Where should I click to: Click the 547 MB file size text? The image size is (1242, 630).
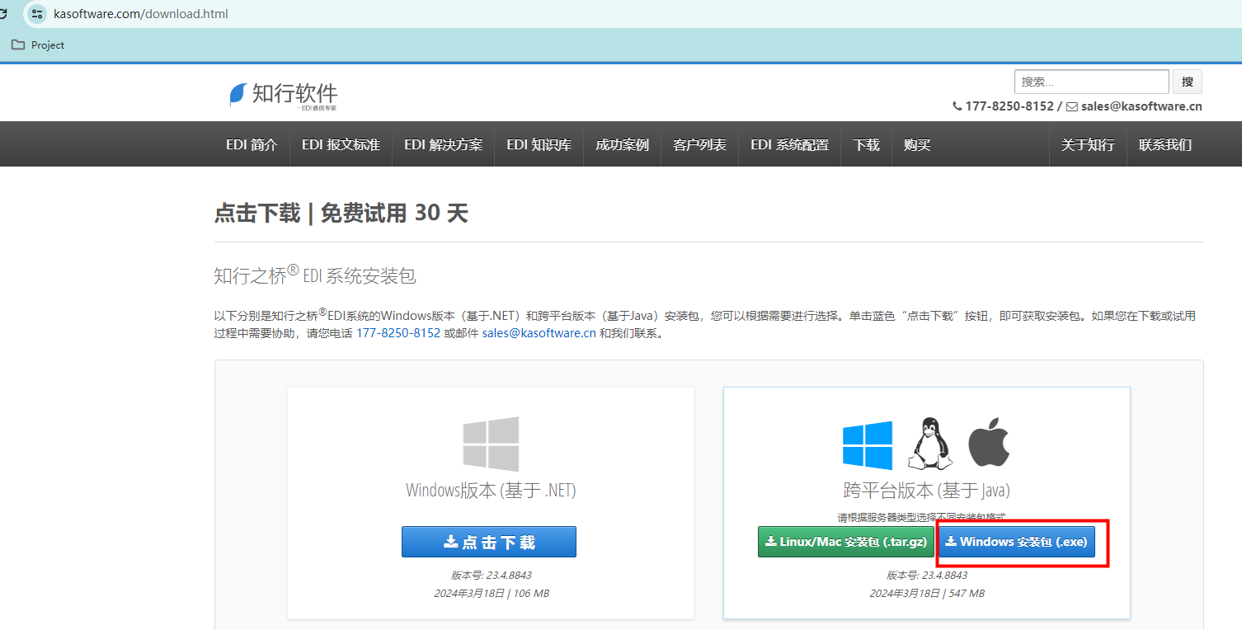pos(966,594)
